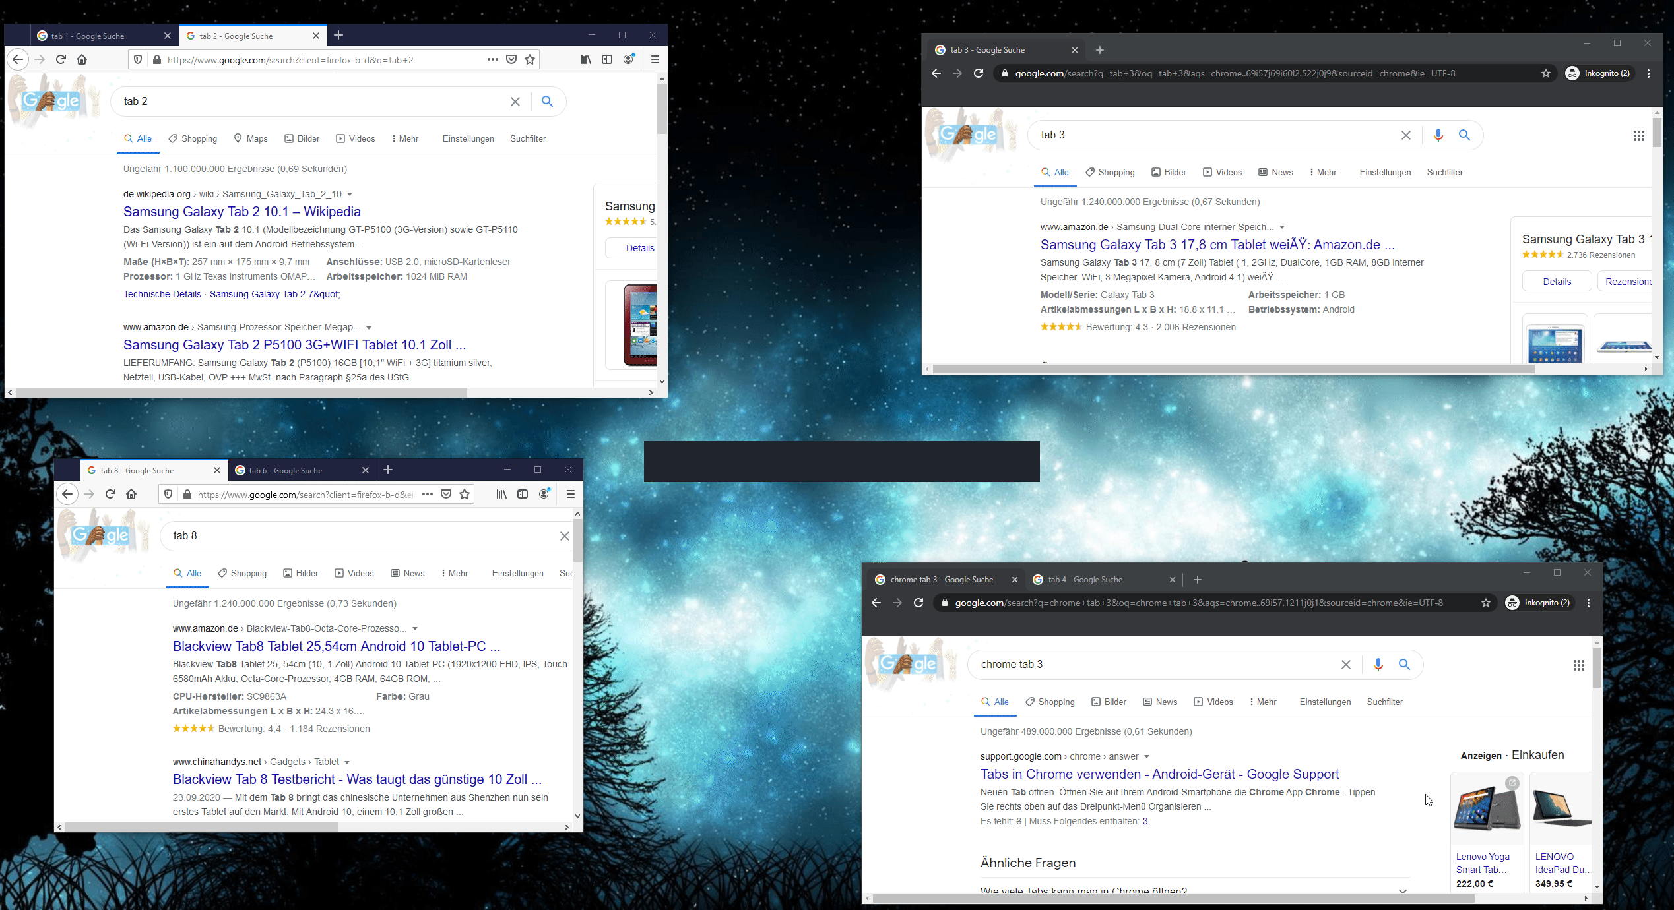
Task: Click Details button in Samsung Galaxy Tab 3 panel
Action: [1557, 282]
